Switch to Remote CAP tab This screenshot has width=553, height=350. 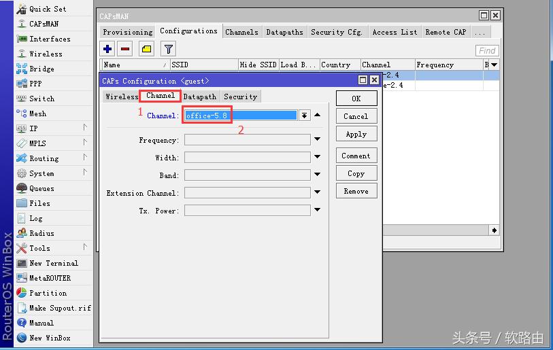point(446,32)
